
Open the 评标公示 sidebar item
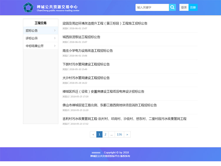point(41,38)
